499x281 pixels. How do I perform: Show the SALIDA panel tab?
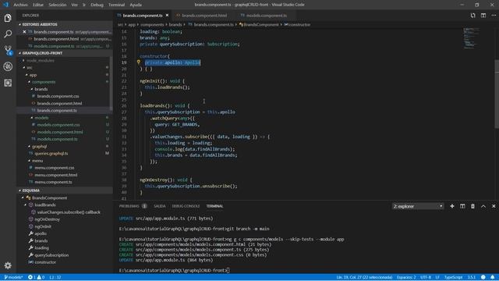coord(159,206)
